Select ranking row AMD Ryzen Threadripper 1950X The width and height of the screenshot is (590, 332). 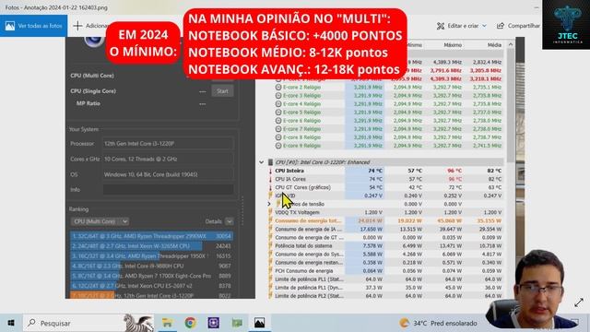(151, 256)
